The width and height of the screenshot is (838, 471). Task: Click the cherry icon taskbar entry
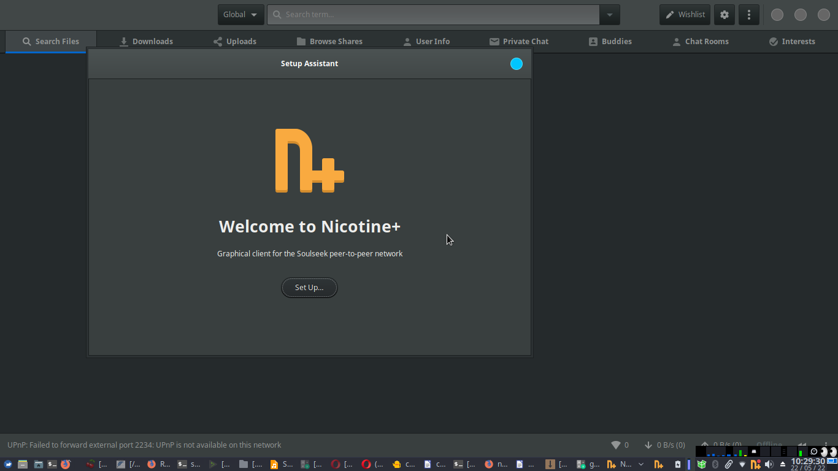[98, 464]
